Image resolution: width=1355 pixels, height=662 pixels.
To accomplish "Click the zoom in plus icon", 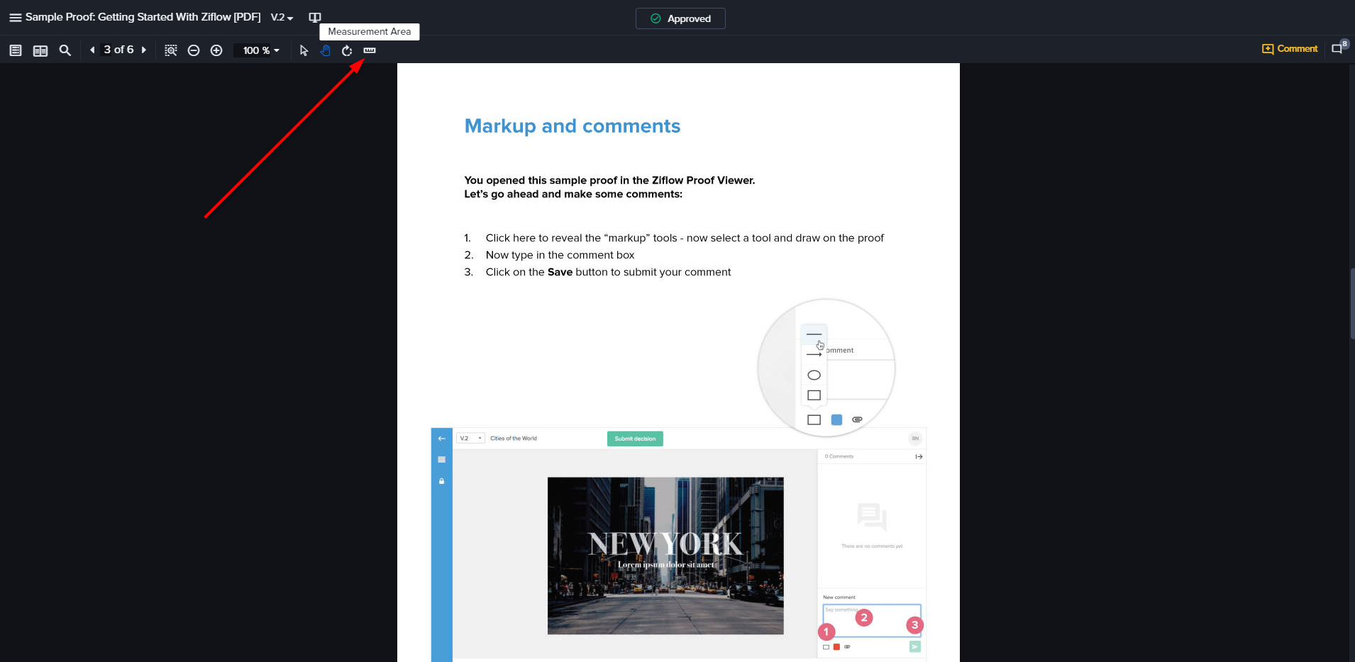I will click(x=216, y=50).
